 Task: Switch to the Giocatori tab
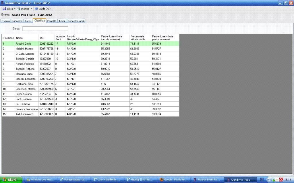coord(17,21)
